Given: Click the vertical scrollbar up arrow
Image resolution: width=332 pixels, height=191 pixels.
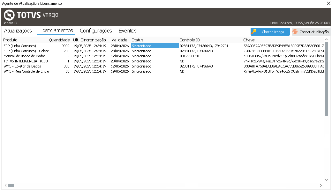Looking at the screenshot, I should [326, 39].
